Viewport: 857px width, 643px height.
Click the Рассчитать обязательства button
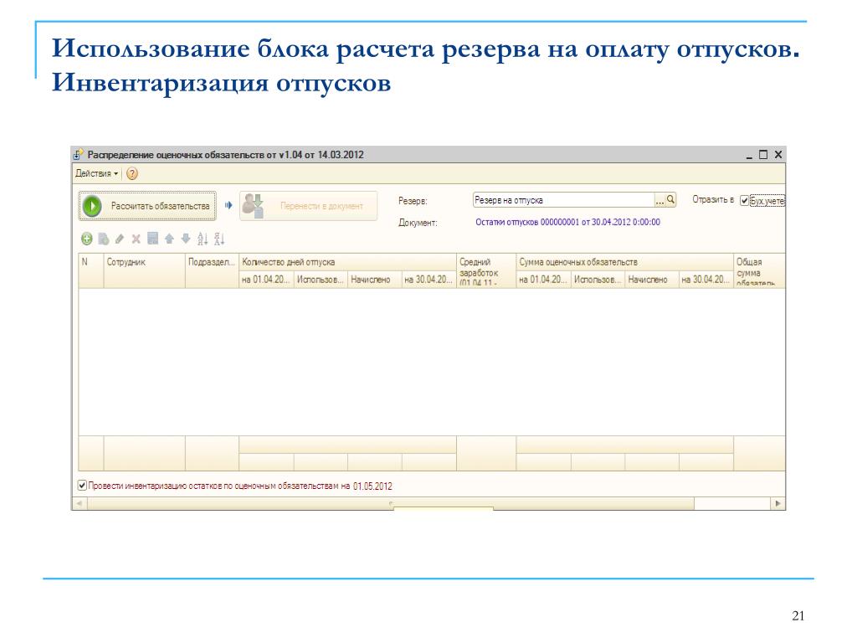point(147,206)
